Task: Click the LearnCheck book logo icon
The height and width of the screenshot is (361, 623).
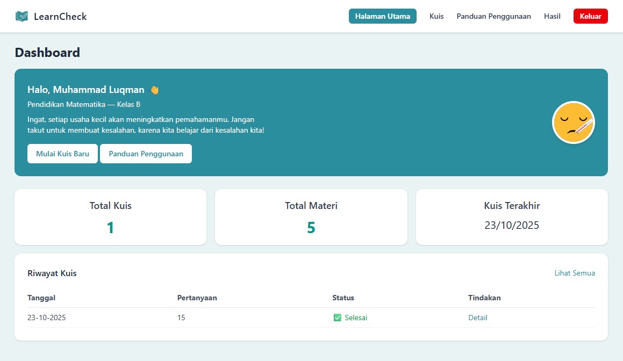Action: pyautogui.click(x=21, y=16)
